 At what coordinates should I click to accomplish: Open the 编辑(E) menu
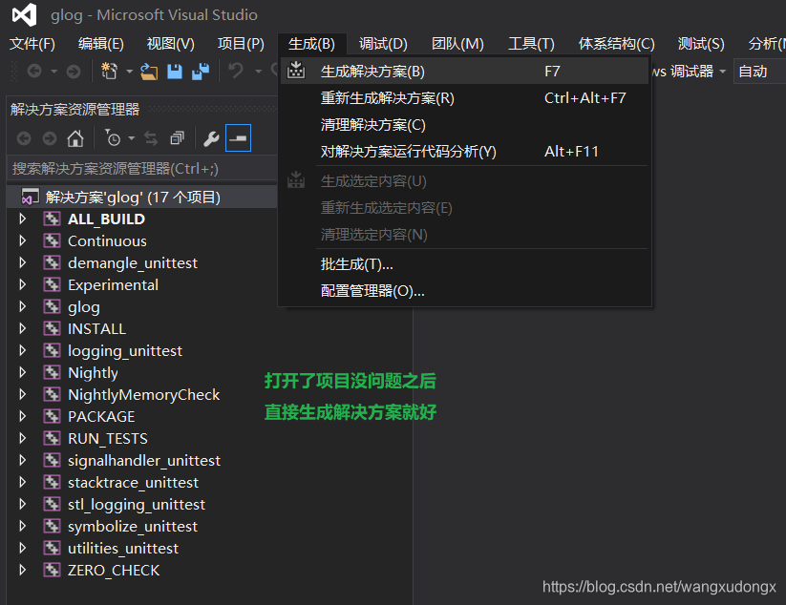point(100,44)
